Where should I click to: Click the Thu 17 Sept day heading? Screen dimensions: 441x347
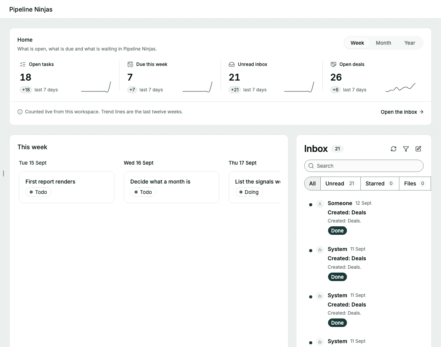(242, 163)
